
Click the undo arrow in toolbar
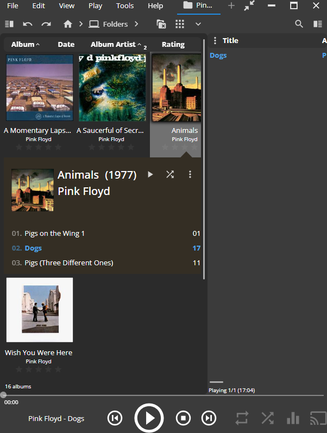pos(28,24)
